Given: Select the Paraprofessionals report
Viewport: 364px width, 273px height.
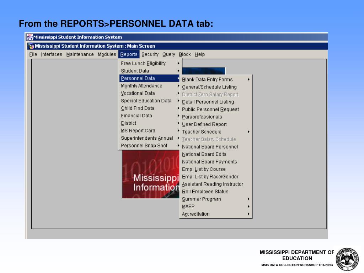Looking at the screenshot, I should click(216, 117).
